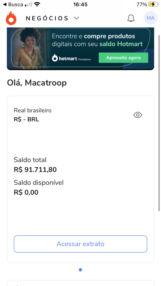The height and width of the screenshot is (286, 161).
Task: Tap the saldo Hotmart banner headline
Action: point(97,40)
